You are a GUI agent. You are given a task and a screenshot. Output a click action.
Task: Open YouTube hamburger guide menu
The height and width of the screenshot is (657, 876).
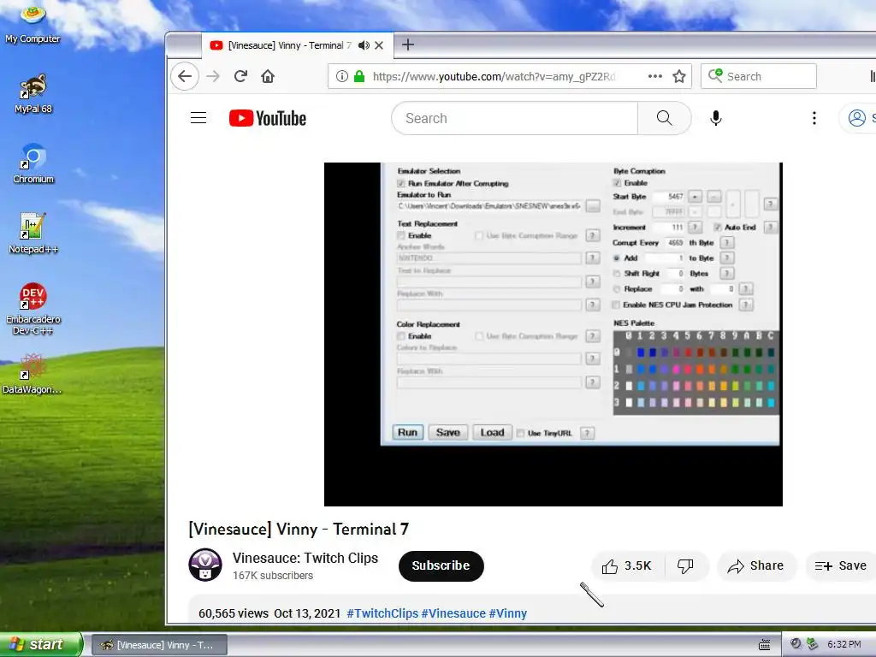[x=198, y=118]
